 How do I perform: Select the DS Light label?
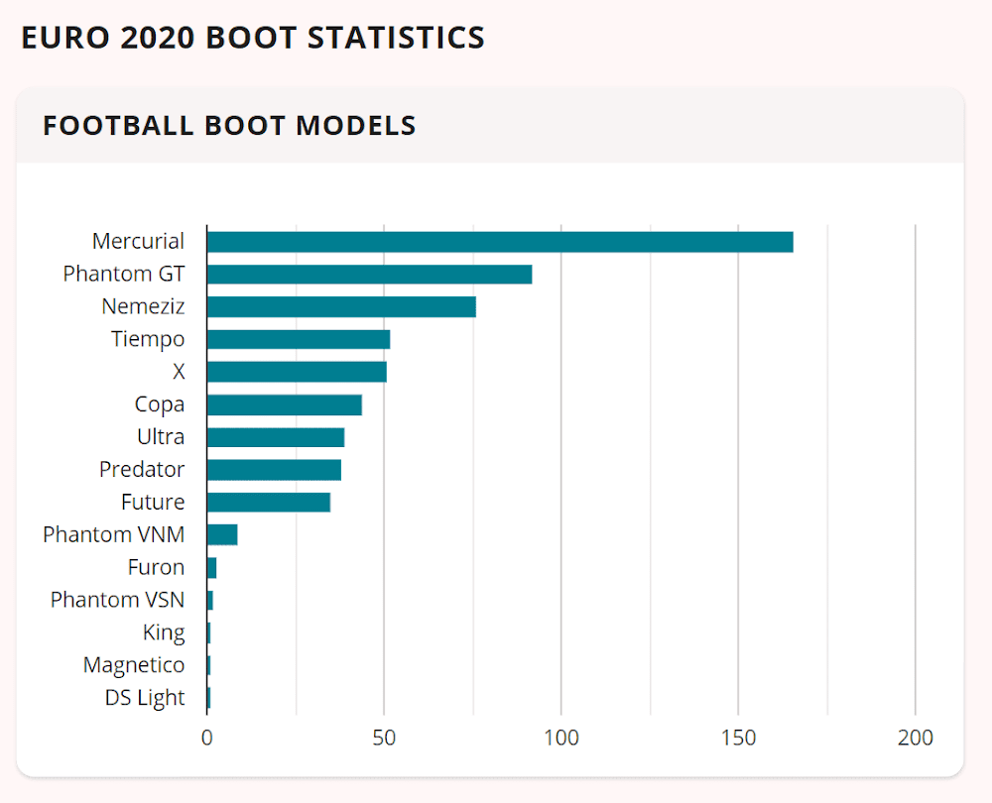(x=145, y=698)
